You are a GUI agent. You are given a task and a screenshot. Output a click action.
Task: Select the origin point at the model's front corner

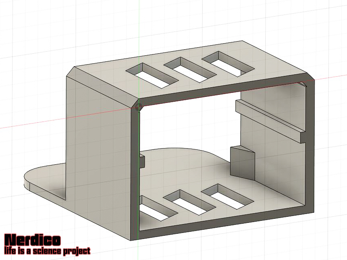click(139, 107)
